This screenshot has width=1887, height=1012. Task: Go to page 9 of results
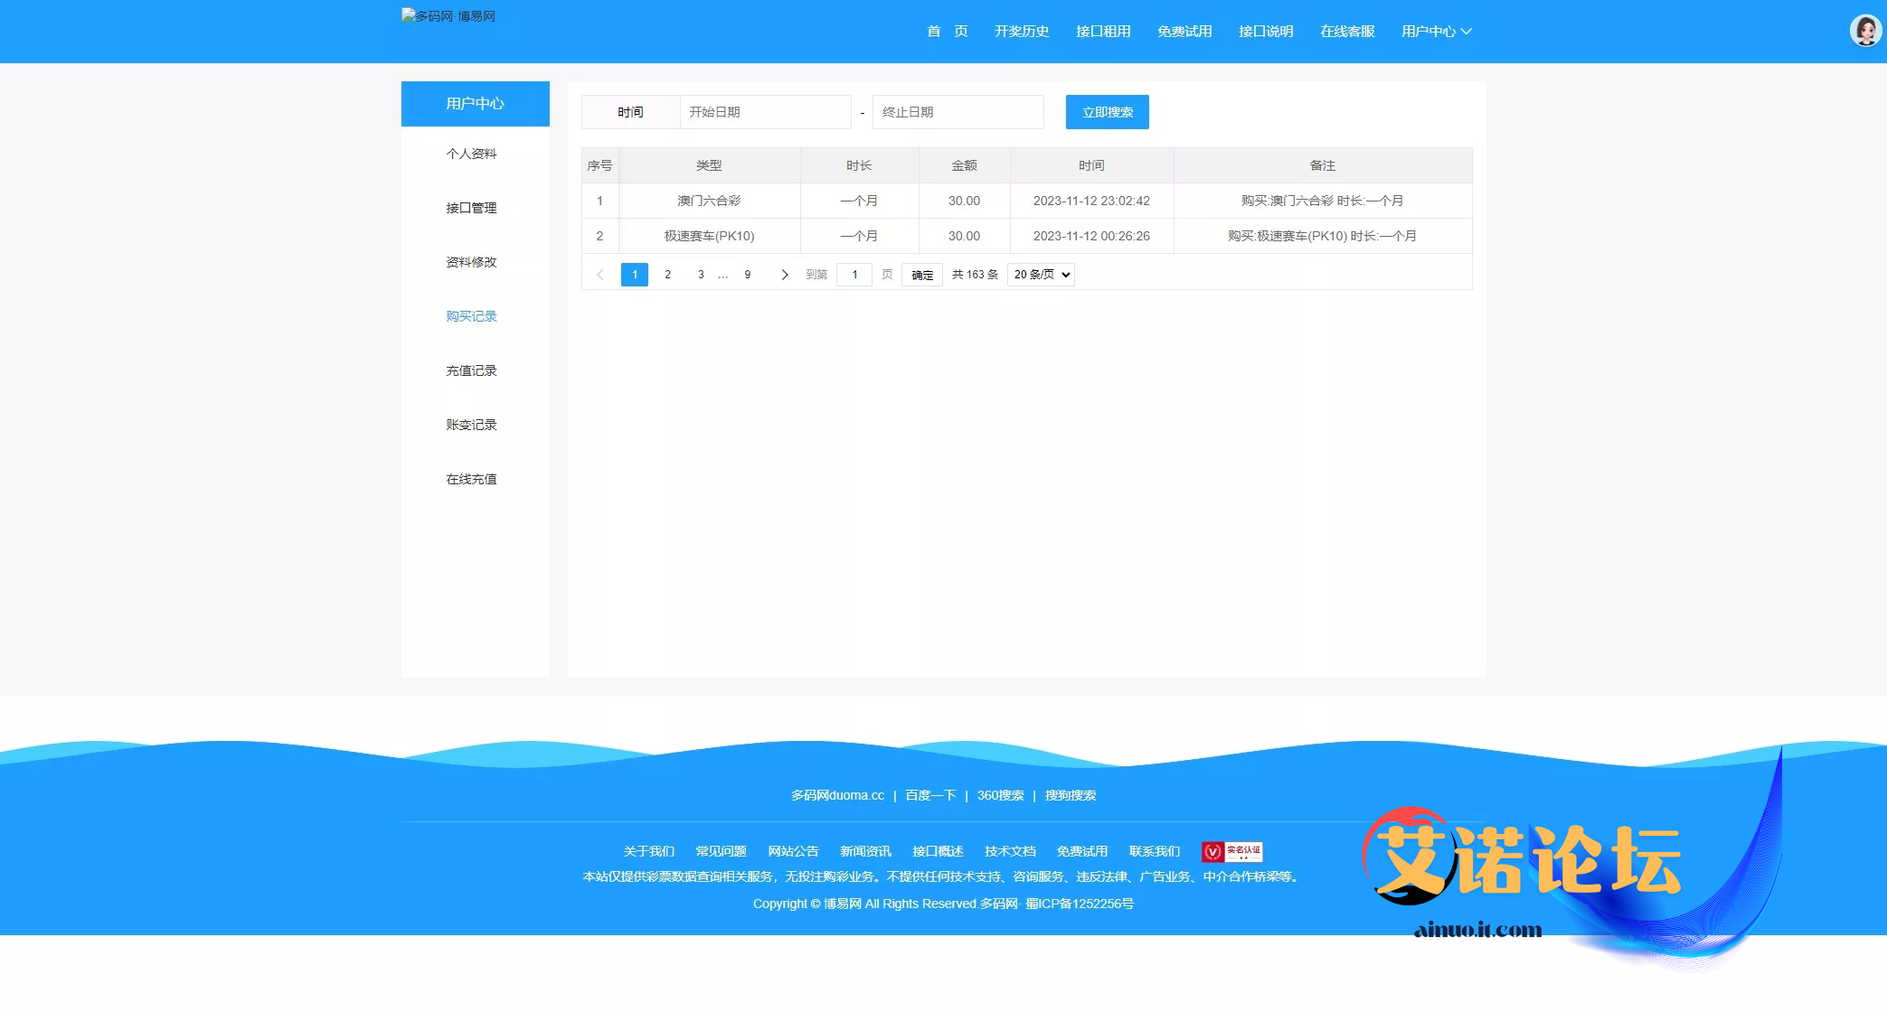(747, 275)
